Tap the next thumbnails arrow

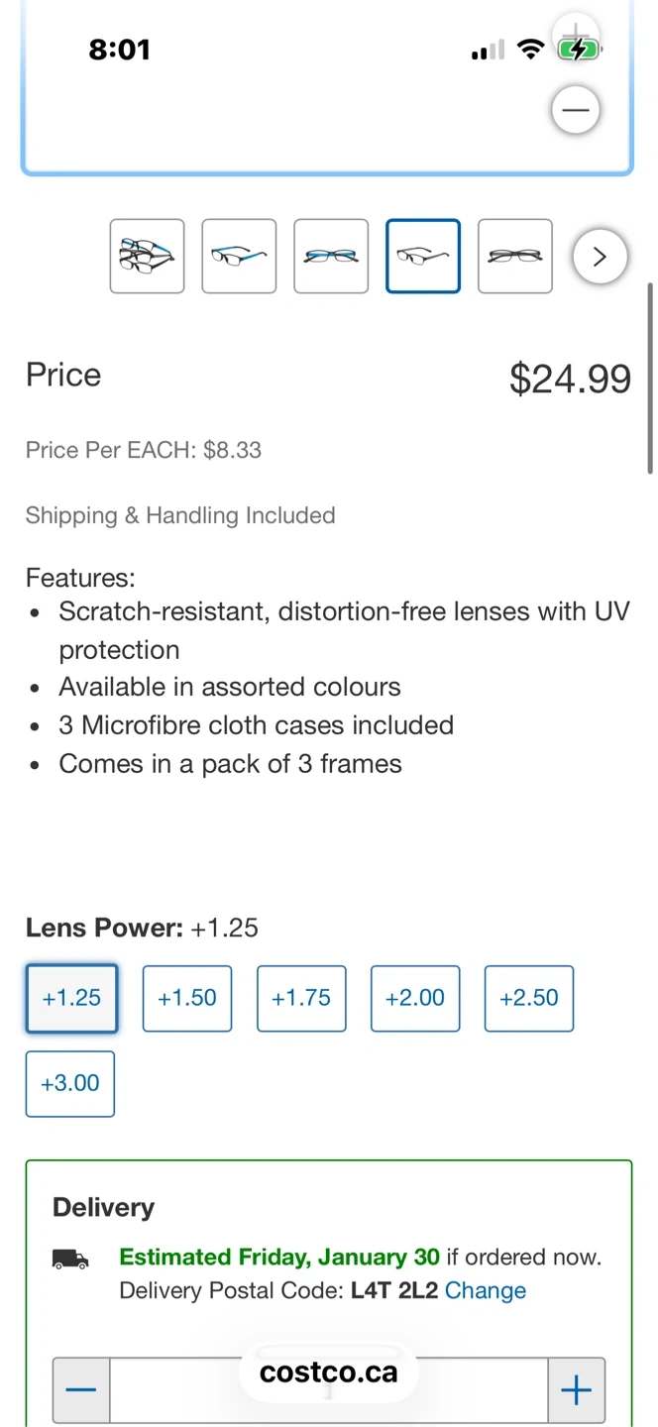coord(600,257)
